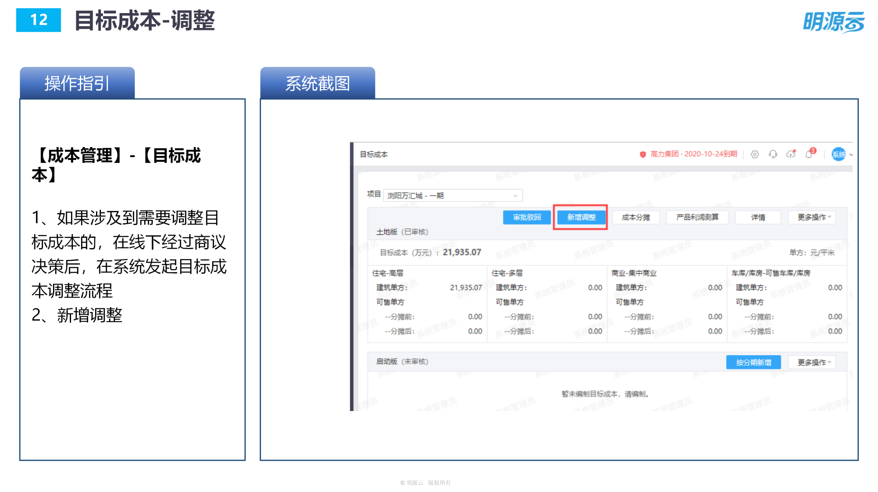Click the 审批驳回 button

pos(526,217)
